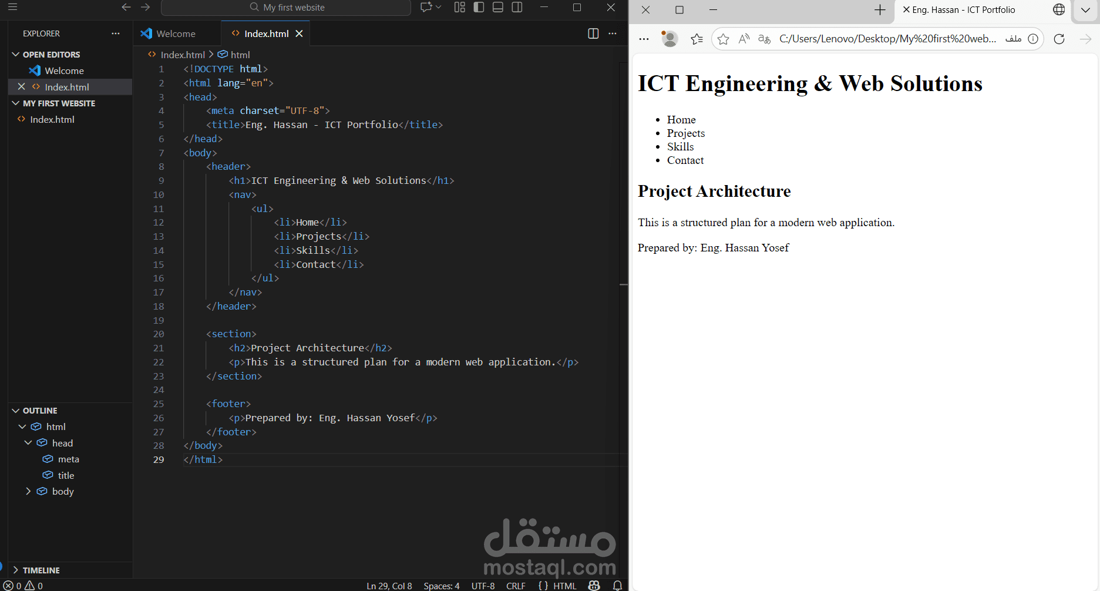Open the browser tab actions dropdown chevron
Screen dimensions: 1100x591
click(x=1085, y=11)
